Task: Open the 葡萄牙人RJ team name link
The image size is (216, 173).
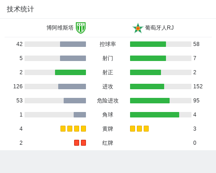Action: [x=159, y=28]
